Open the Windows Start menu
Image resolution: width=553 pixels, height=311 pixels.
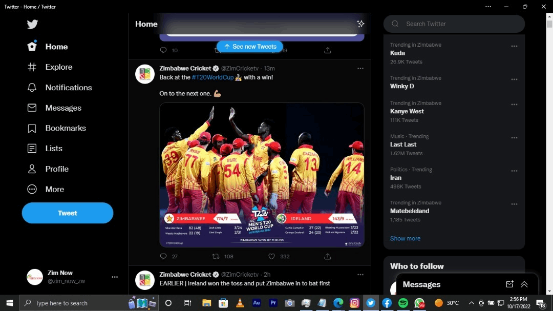10,303
